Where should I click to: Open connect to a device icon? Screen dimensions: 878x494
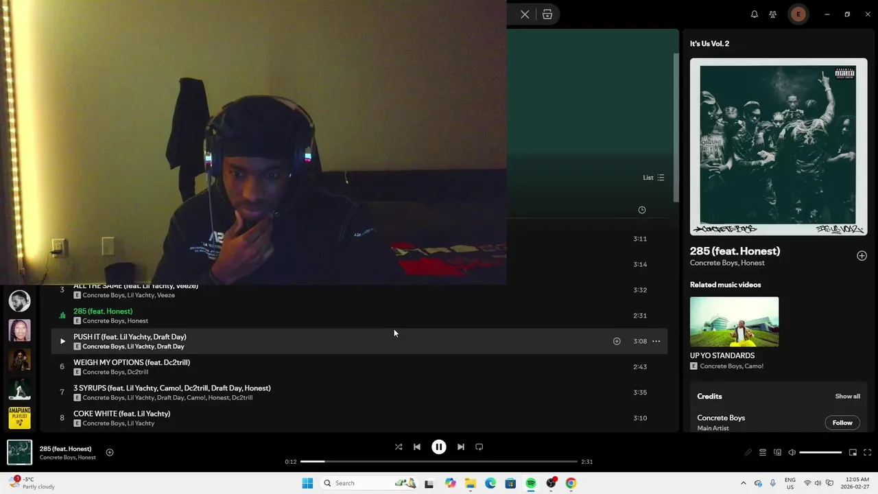(777, 452)
